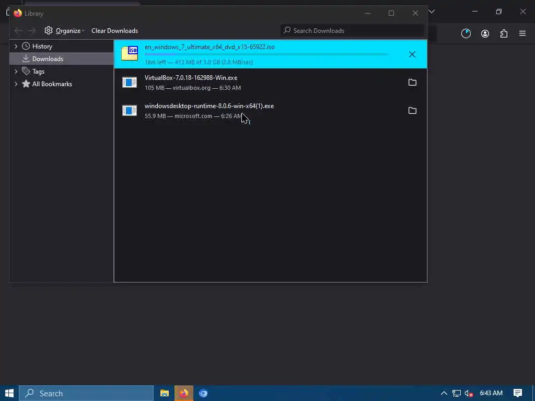Select All Bookmarks in the sidebar

52,84
